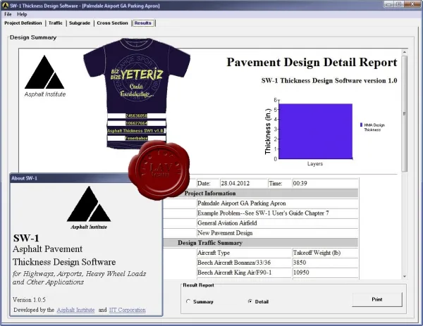Click the Print button
Screen dimensions: 423x326
coord(377,299)
